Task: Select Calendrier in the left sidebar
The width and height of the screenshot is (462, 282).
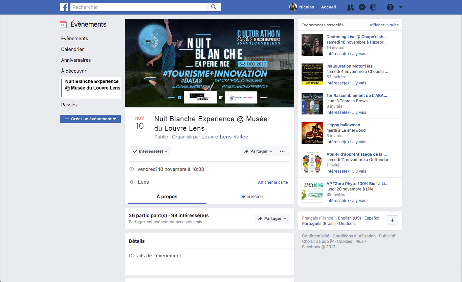Action: point(72,49)
